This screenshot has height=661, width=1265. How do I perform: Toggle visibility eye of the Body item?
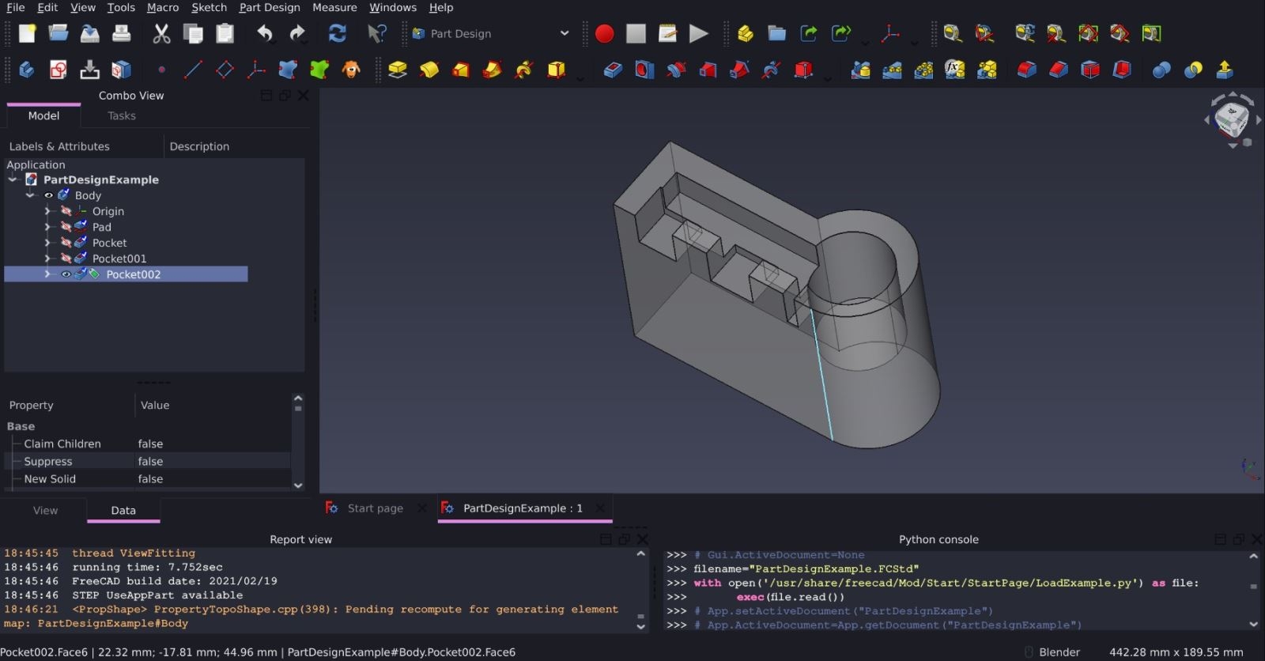coord(49,195)
